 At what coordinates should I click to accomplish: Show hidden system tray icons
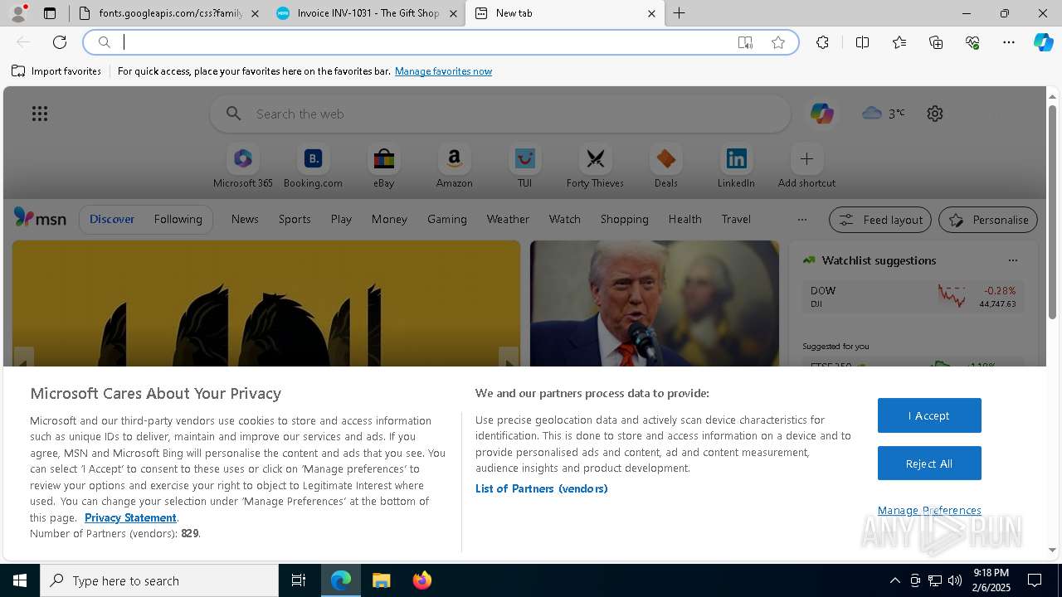point(894,580)
